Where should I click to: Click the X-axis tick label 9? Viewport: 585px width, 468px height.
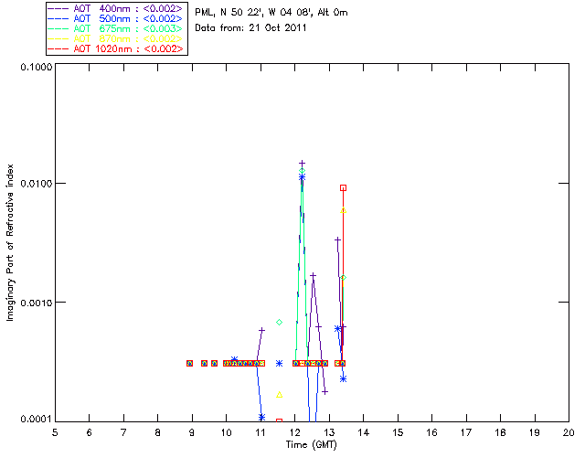click(x=192, y=432)
